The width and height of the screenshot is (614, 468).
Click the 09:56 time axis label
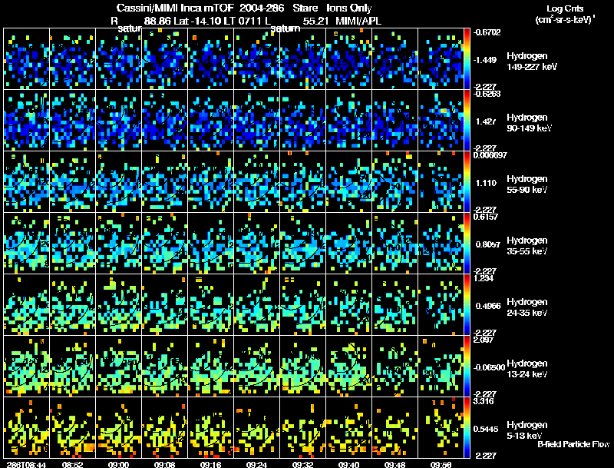[x=441, y=464]
